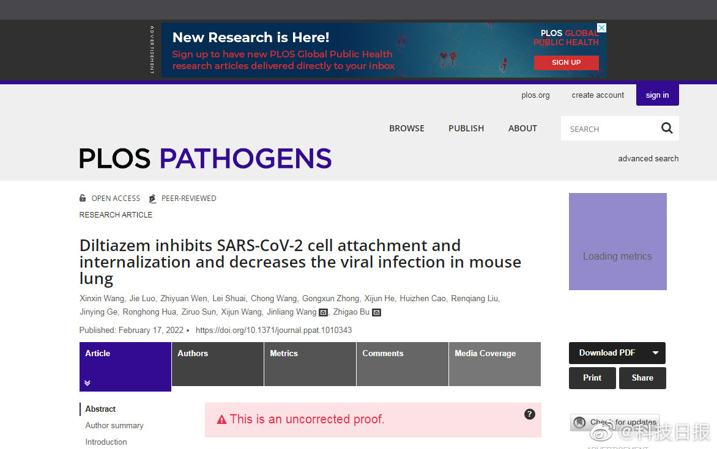Click the New Research is Here banner ad

point(384,50)
